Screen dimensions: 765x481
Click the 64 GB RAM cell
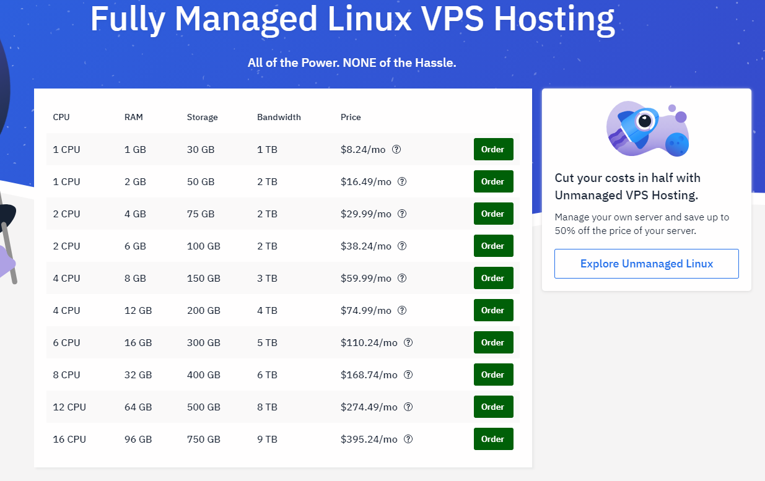138,407
